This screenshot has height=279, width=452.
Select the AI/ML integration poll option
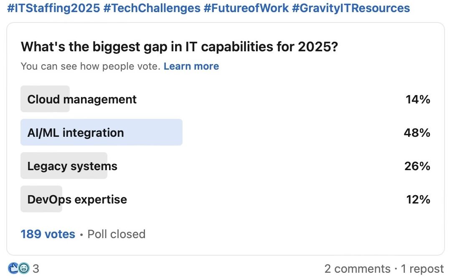[226, 133]
